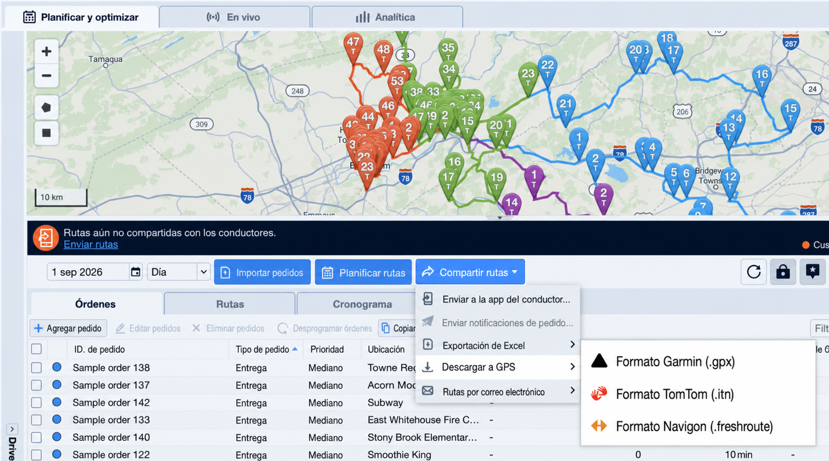Sort by Tipo de pedido column
Screen dimensions: 829x461
coord(266,349)
